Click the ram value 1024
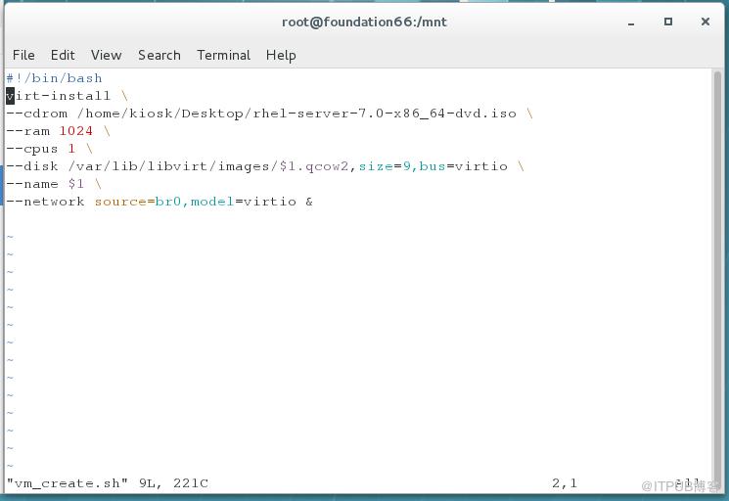Viewport: 729px width, 501px height. click(x=75, y=131)
